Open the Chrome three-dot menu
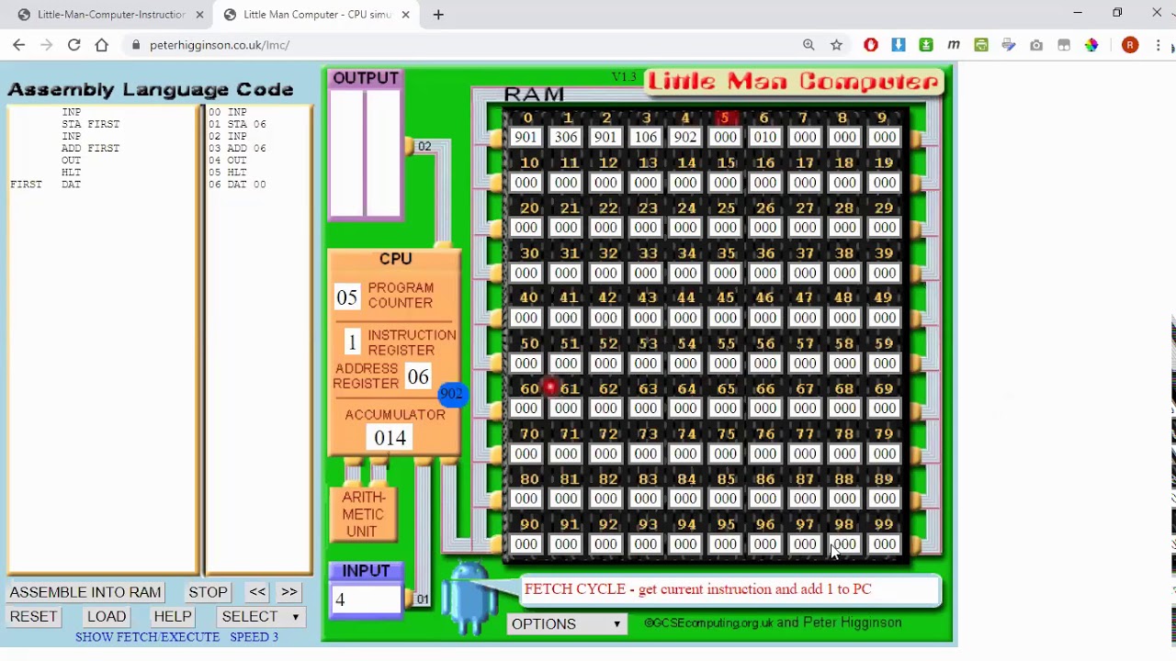Image resolution: width=1176 pixels, height=661 pixels. (1158, 45)
